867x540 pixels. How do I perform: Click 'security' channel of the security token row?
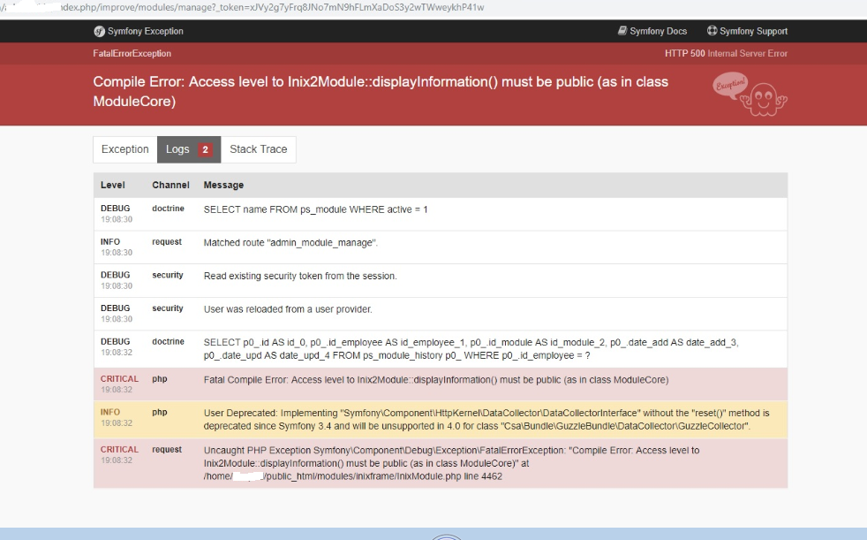pos(168,275)
